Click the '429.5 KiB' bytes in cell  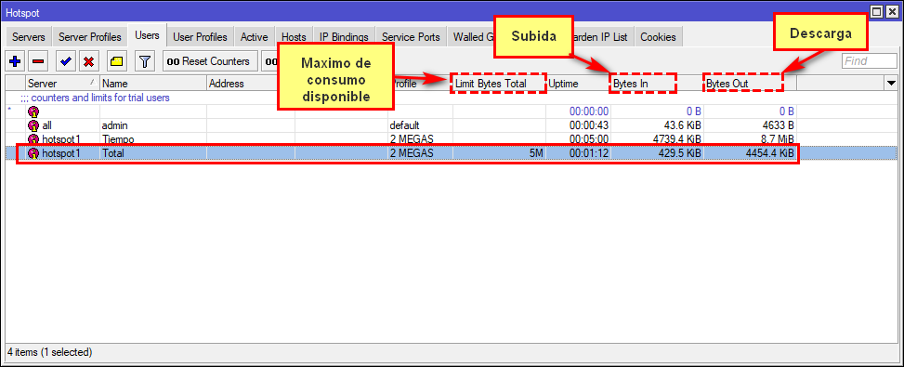tap(657, 153)
